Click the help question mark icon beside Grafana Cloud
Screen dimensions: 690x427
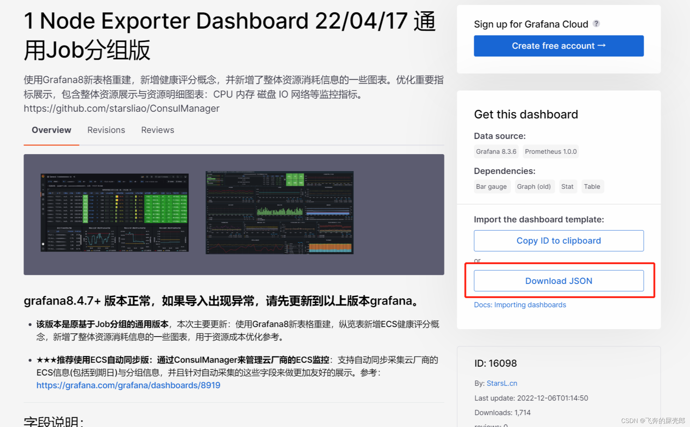(596, 24)
